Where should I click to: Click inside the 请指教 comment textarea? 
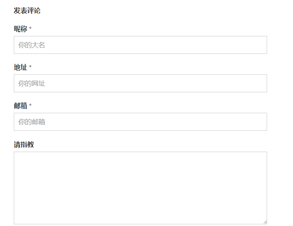pos(140,188)
